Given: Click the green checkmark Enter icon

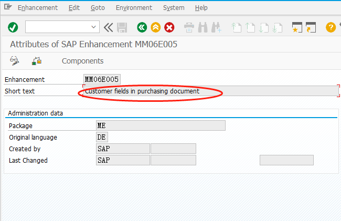Looking at the screenshot, I should pyautogui.click(x=13, y=27).
